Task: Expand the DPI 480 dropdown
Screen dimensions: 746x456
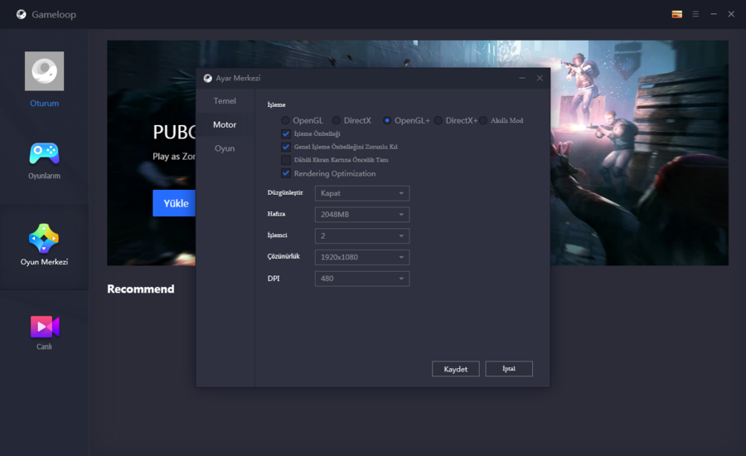Action: [x=361, y=279]
